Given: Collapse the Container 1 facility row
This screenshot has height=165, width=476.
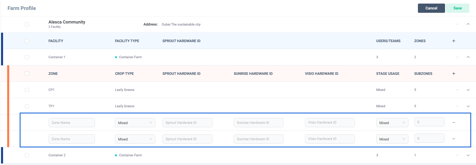Looking at the screenshot, I should tap(468, 57).
